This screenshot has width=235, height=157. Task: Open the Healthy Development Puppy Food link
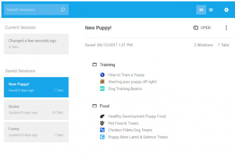pyautogui.click(x=137, y=116)
